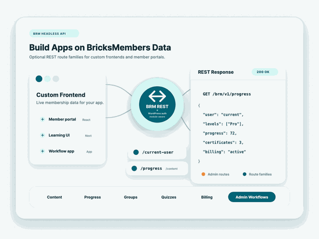The width and height of the screenshot is (319, 239).
Task: Click the Custom Frontend heading
Action: coord(61,95)
